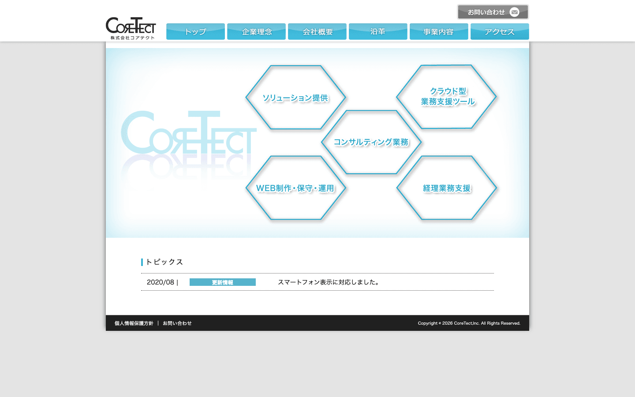The width and height of the screenshot is (635, 397).
Task: Open the クラウド型 業務支援ツール hexagon
Action: 447,97
